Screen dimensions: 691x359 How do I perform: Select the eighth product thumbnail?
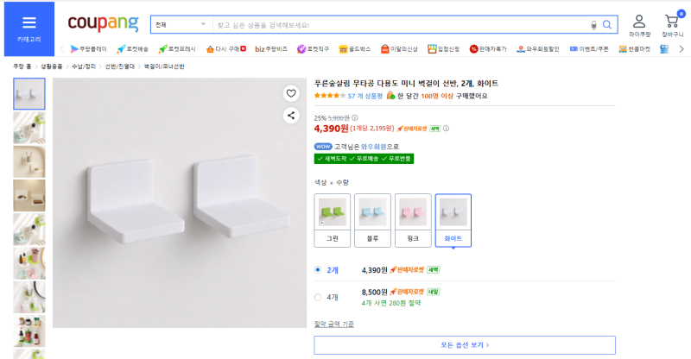(29, 331)
